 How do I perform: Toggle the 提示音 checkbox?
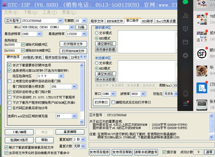164,152
